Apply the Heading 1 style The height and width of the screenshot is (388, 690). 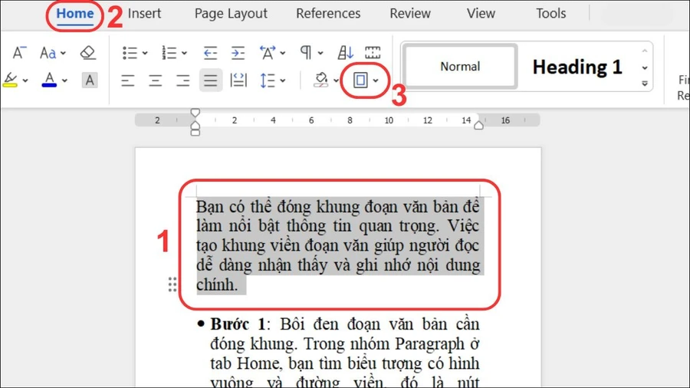coord(577,67)
